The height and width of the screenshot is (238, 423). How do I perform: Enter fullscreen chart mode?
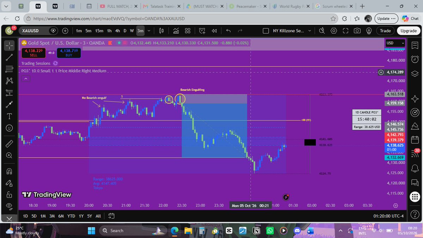point(345,31)
